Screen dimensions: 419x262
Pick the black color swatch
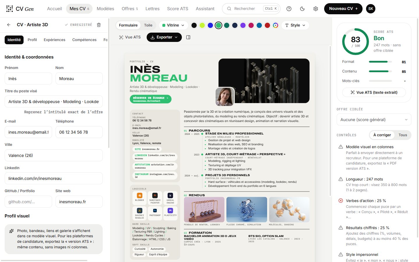point(194,25)
